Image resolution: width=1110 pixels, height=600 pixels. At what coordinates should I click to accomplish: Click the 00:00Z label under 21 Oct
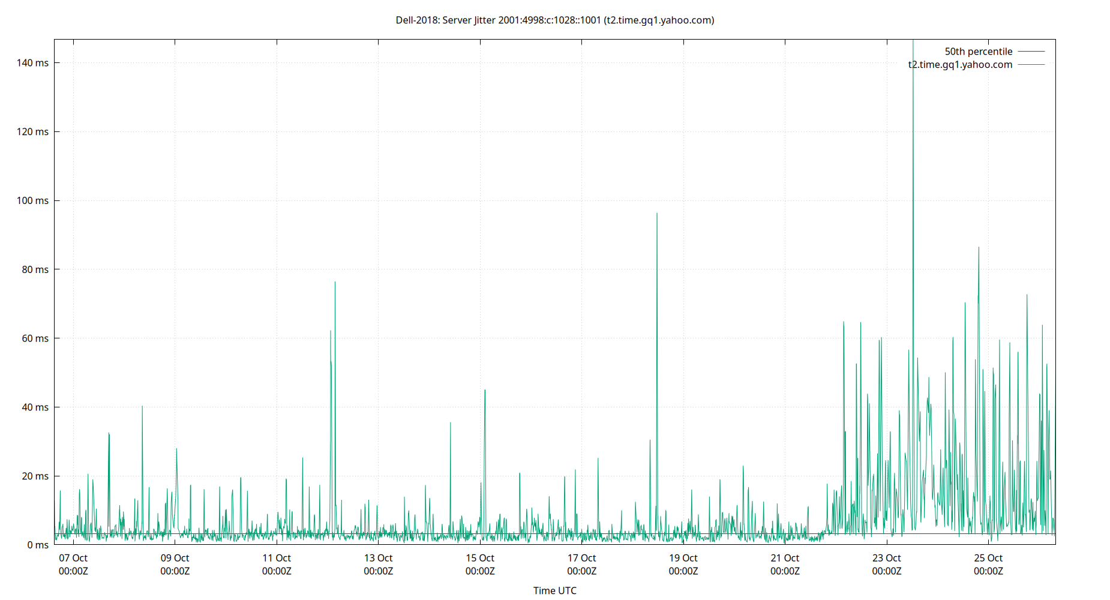(x=785, y=571)
